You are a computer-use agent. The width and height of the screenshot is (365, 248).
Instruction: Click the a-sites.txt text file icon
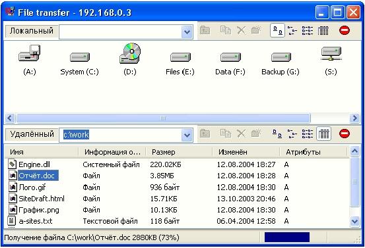(12, 221)
